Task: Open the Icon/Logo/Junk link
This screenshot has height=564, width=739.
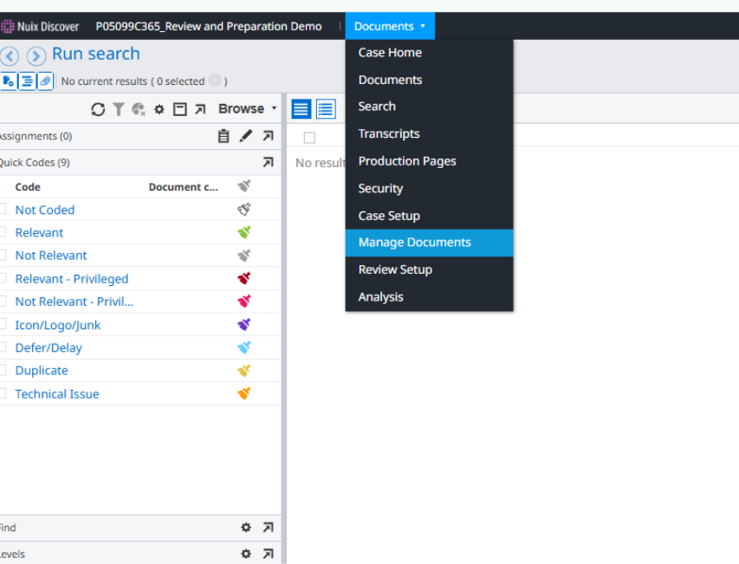Action: 58,325
